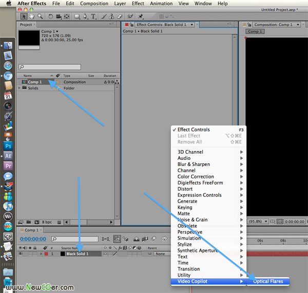
Task: Select the Roto Brush tool
Action: 130,17
